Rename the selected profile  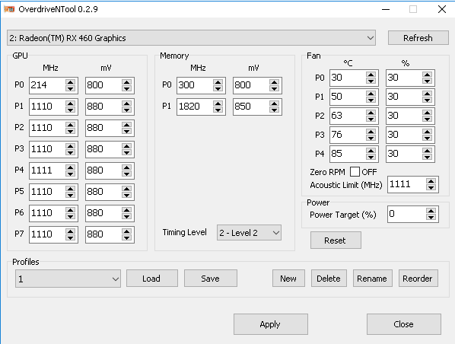372,279
